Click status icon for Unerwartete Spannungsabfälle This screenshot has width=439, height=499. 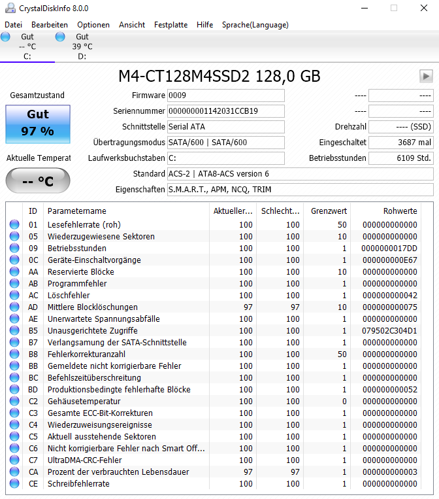[14, 318]
